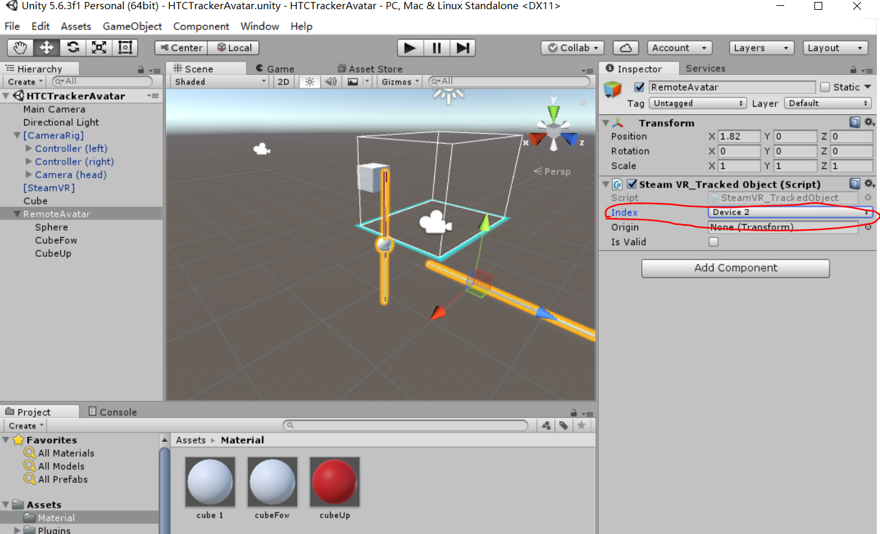Toggle pivot Center button
Image resolution: width=880 pixels, height=534 pixels.
182,48
